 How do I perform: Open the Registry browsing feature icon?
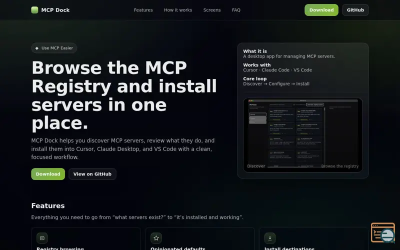[x=42, y=238]
